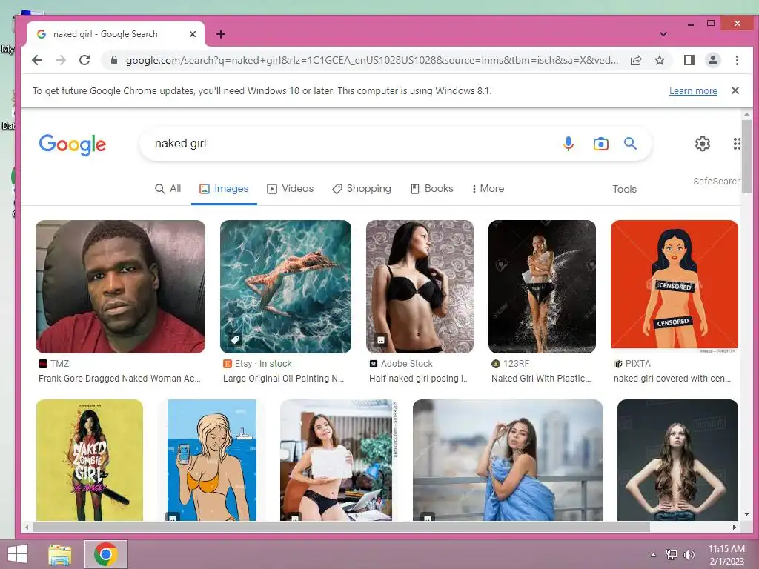Switch to the Books tab
Screen dimensions: 759x569
click(432, 188)
